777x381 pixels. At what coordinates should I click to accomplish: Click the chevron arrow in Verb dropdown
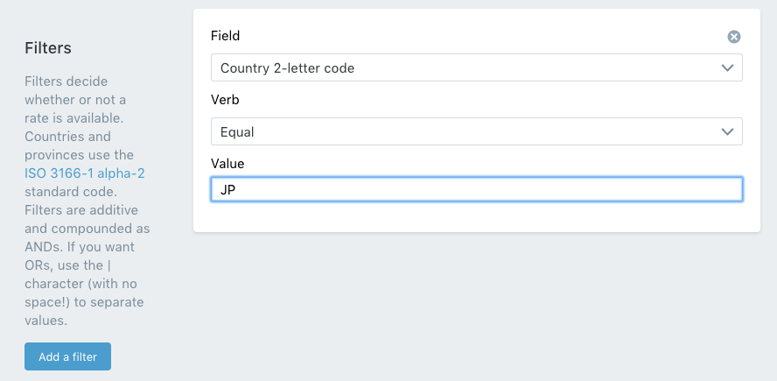tap(727, 132)
